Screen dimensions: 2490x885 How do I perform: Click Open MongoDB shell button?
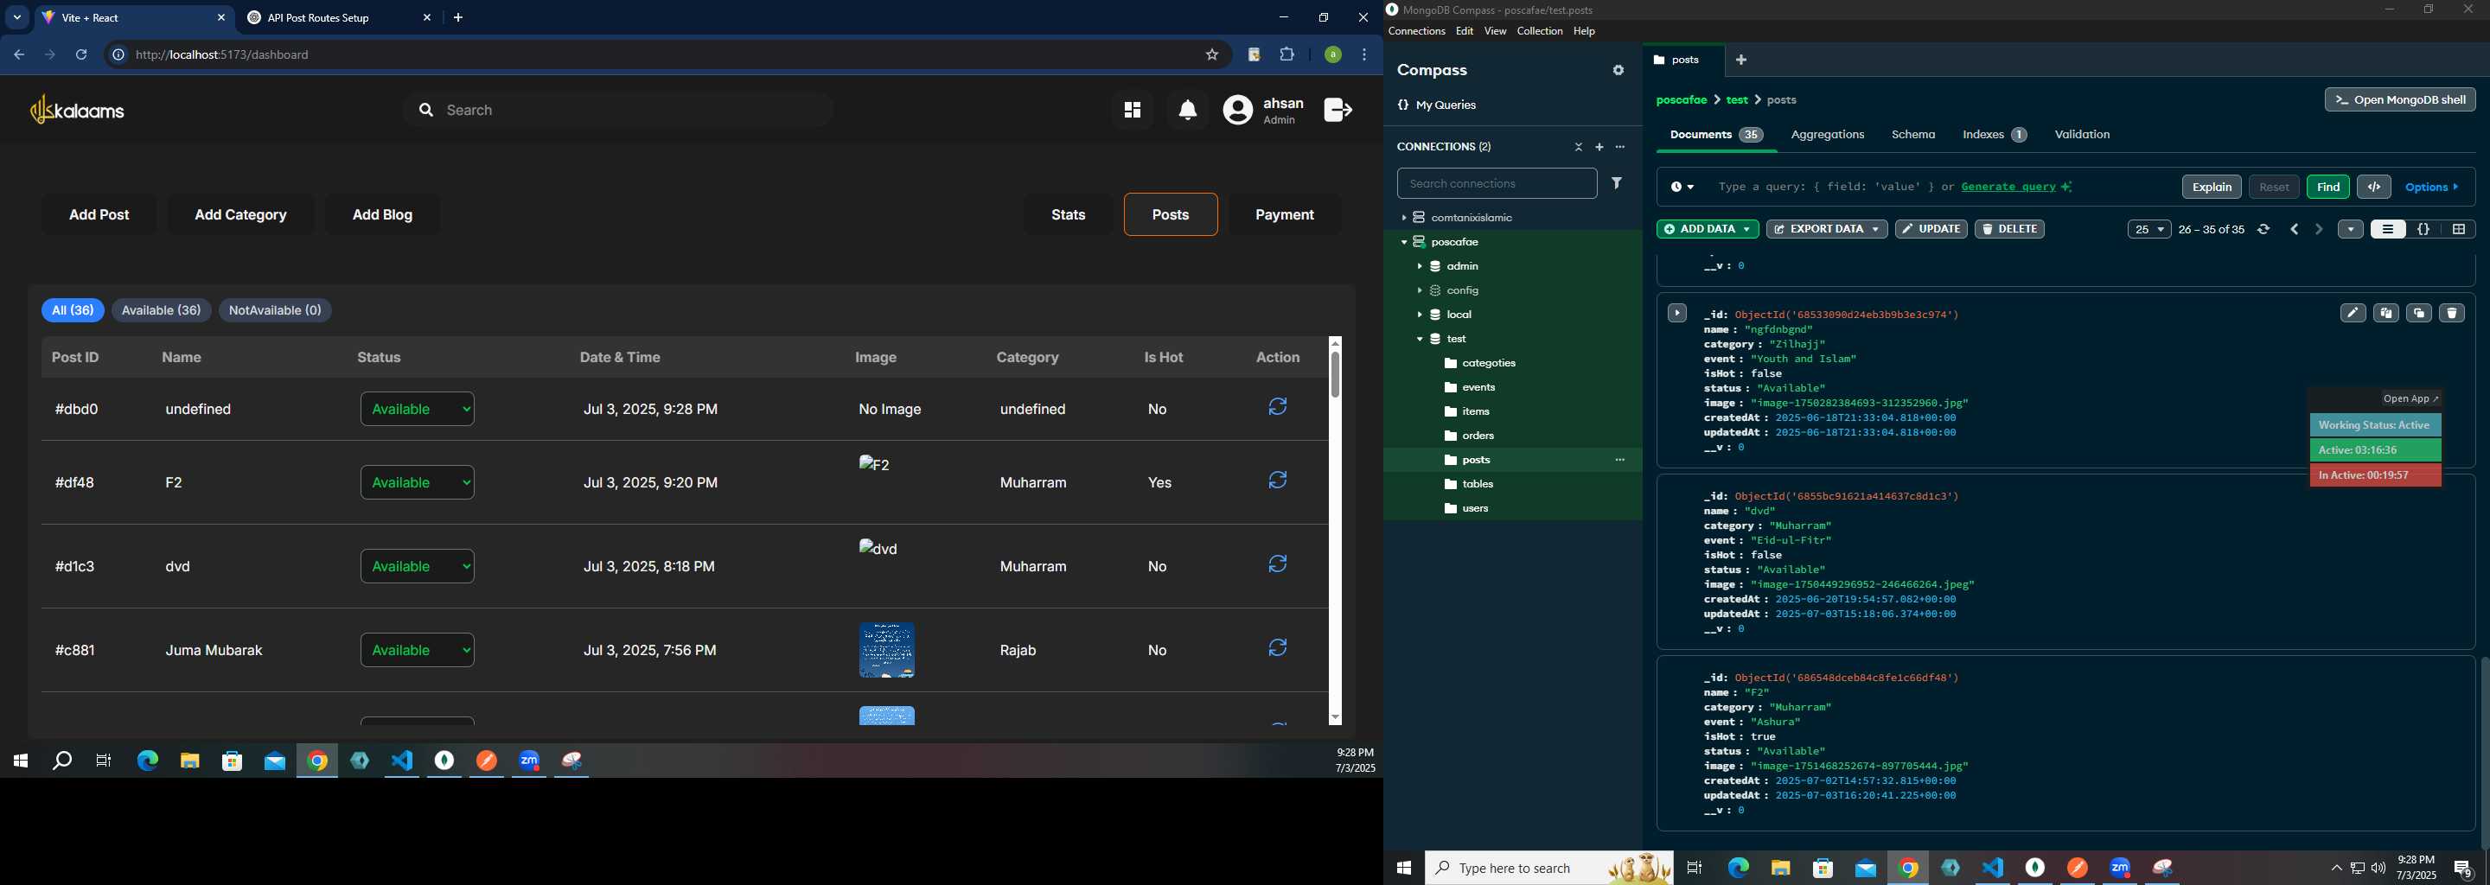(x=2400, y=99)
